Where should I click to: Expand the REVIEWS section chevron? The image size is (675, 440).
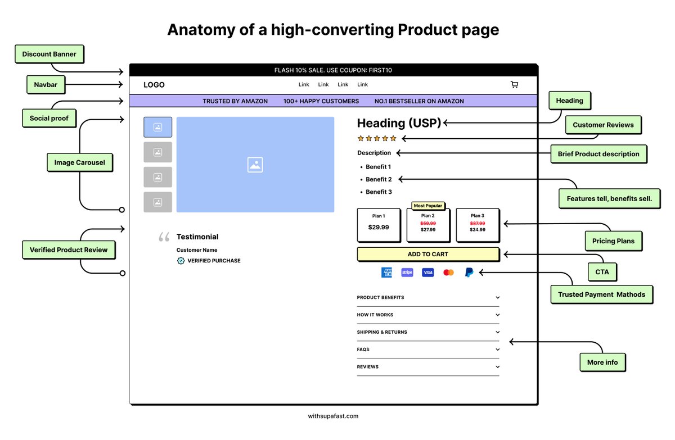pyautogui.click(x=498, y=367)
